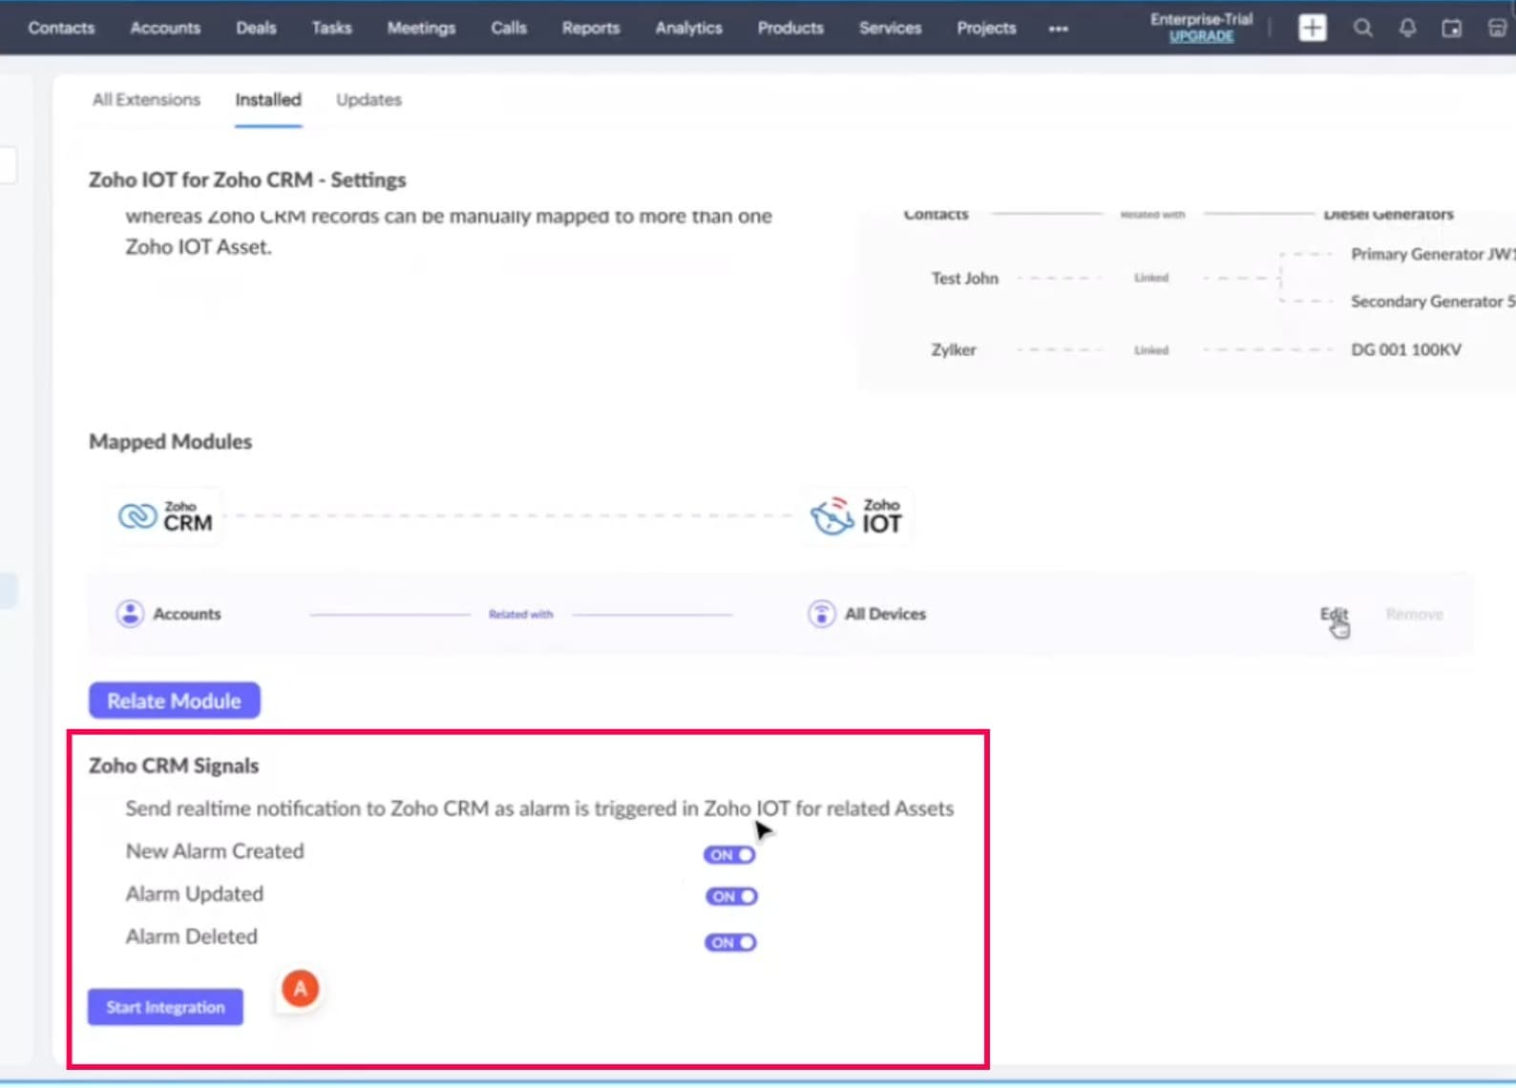Click the Zoho CRM logo in Mapped Modules
This screenshot has height=1088, width=1516.
pyautogui.click(x=165, y=516)
